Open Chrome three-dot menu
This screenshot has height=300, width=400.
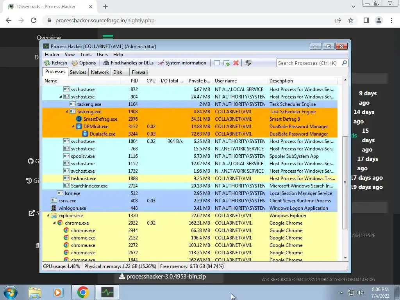(391, 20)
